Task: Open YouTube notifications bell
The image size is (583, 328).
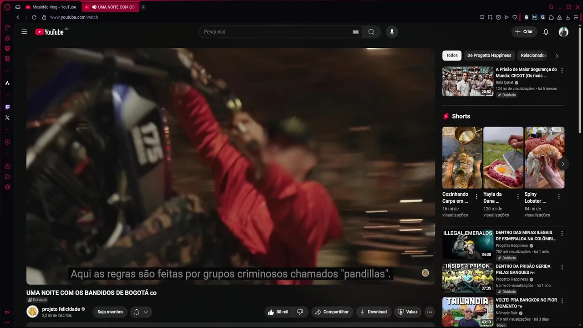Action: [546, 32]
